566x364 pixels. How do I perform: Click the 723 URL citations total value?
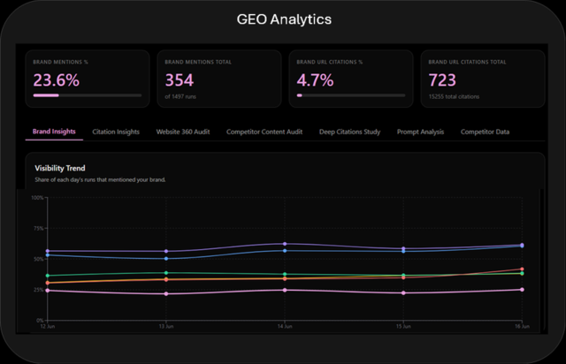coord(442,80)
